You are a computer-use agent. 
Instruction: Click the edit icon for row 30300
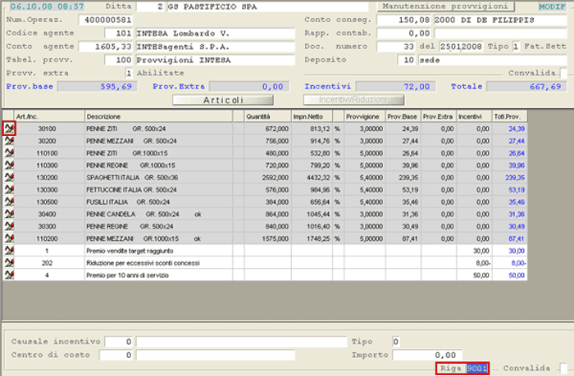coord(9,226)
